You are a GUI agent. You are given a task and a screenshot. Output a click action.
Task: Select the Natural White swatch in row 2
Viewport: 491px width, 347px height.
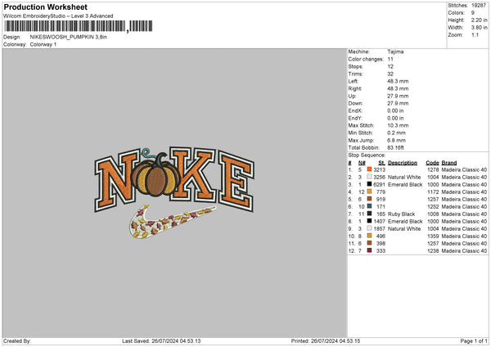click(369, 177)
